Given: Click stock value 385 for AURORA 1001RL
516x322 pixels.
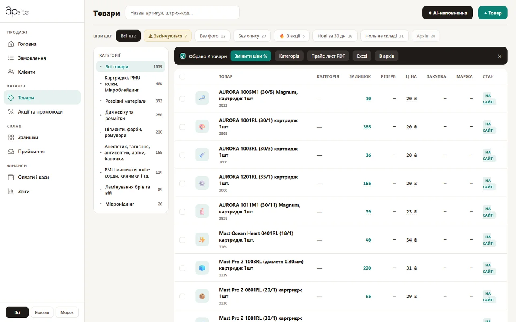Looking at the screenshot, I should click(x=367, y=127).
